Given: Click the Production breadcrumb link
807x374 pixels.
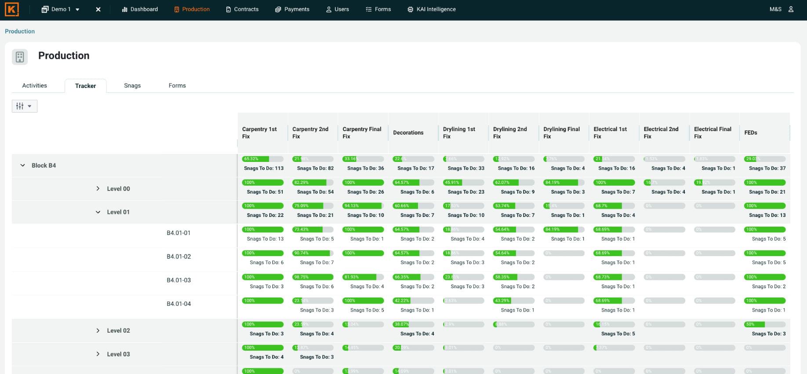Looking at the screenshot, I should (20, 31).
